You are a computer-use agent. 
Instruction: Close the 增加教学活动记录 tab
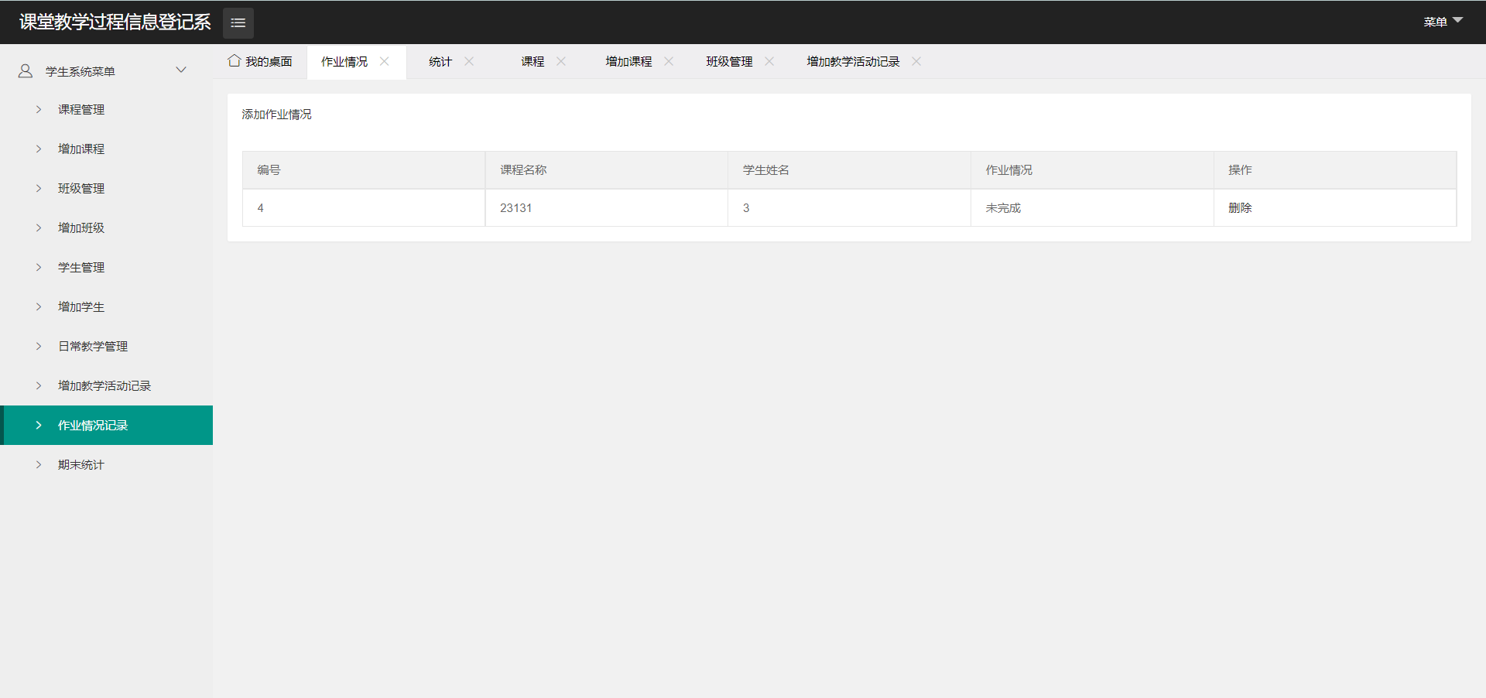916,61
